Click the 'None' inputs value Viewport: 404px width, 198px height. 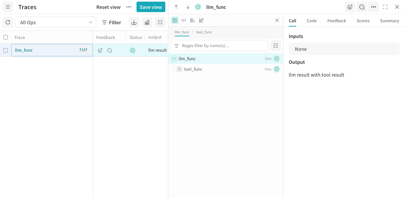(301, 49)
